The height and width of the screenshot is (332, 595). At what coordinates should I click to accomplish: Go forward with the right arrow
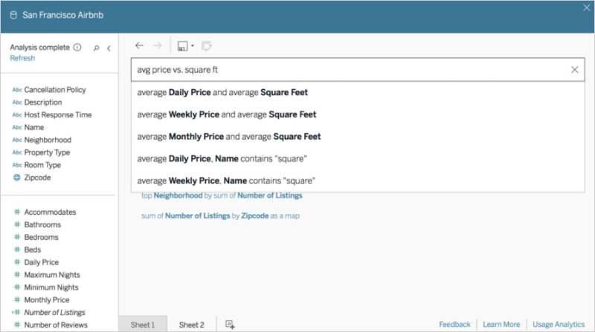[x=157, y=46]
